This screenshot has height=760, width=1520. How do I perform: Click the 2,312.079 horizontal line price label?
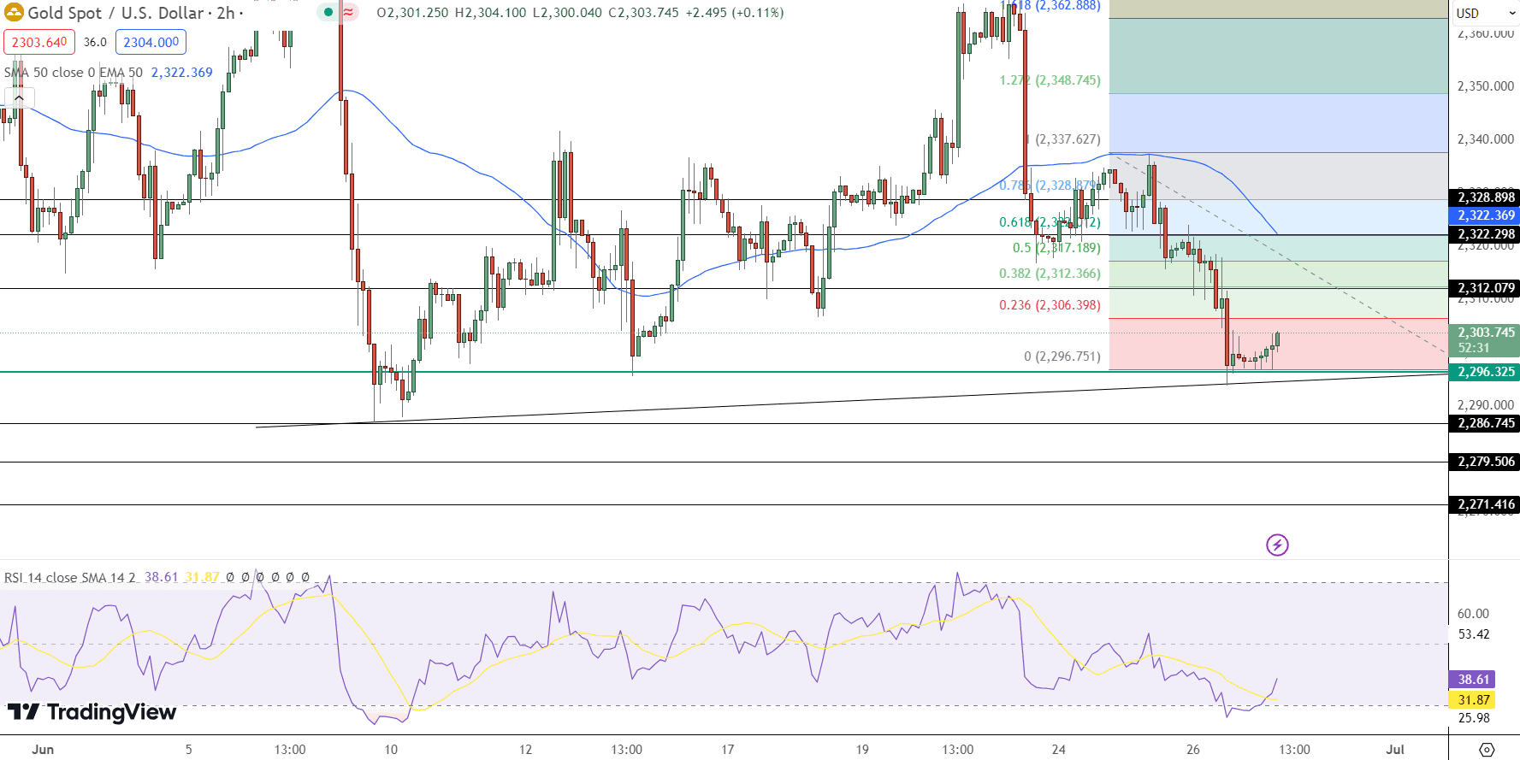click(x=1486, y=288)
